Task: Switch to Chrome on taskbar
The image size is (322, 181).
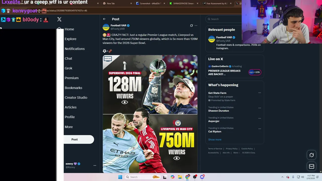Action: click(187, 177)
